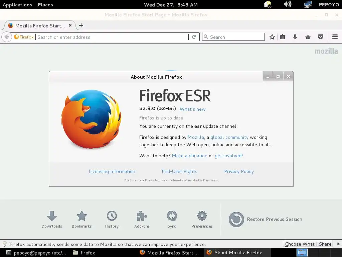Bookmark this page with the star icon
The height and width of the screenshot is (257, 342).
coord(272,37)
